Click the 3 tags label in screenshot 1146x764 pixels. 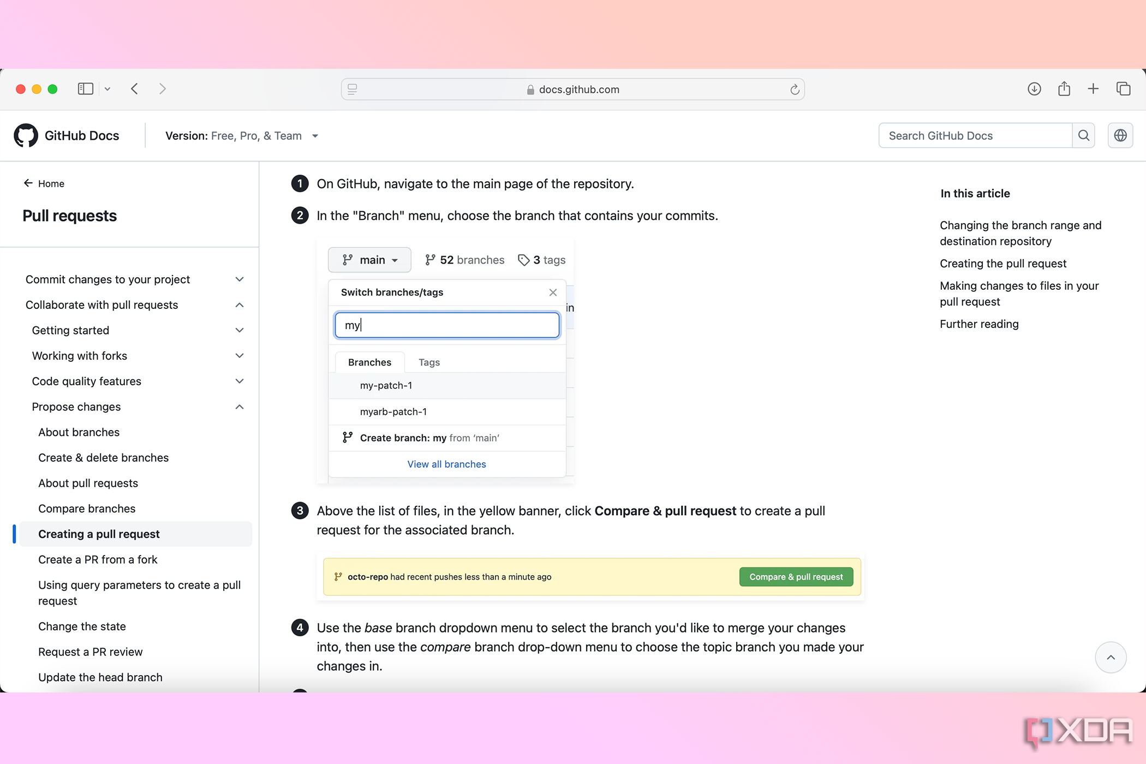click(542, 260)
